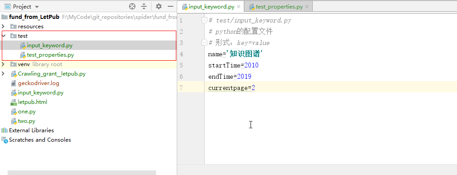Place cursor on startTime=2010 line
Viewport: 457px width, 175px height.
point(233,65)
